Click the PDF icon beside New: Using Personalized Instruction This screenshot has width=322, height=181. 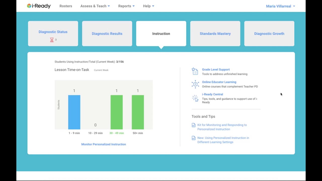pyautogui.click(x=193, y=138)
